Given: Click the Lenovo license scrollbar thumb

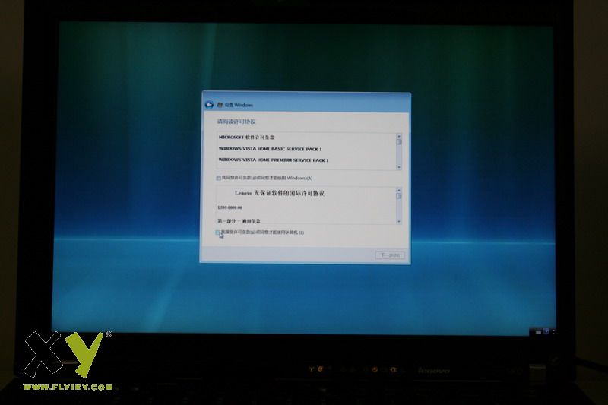Looking at the screenshot, I should pyautogui.click(x=398, y=196).
